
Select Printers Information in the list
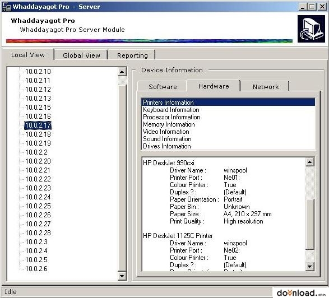pyautogui.click(x=228, y=103)
